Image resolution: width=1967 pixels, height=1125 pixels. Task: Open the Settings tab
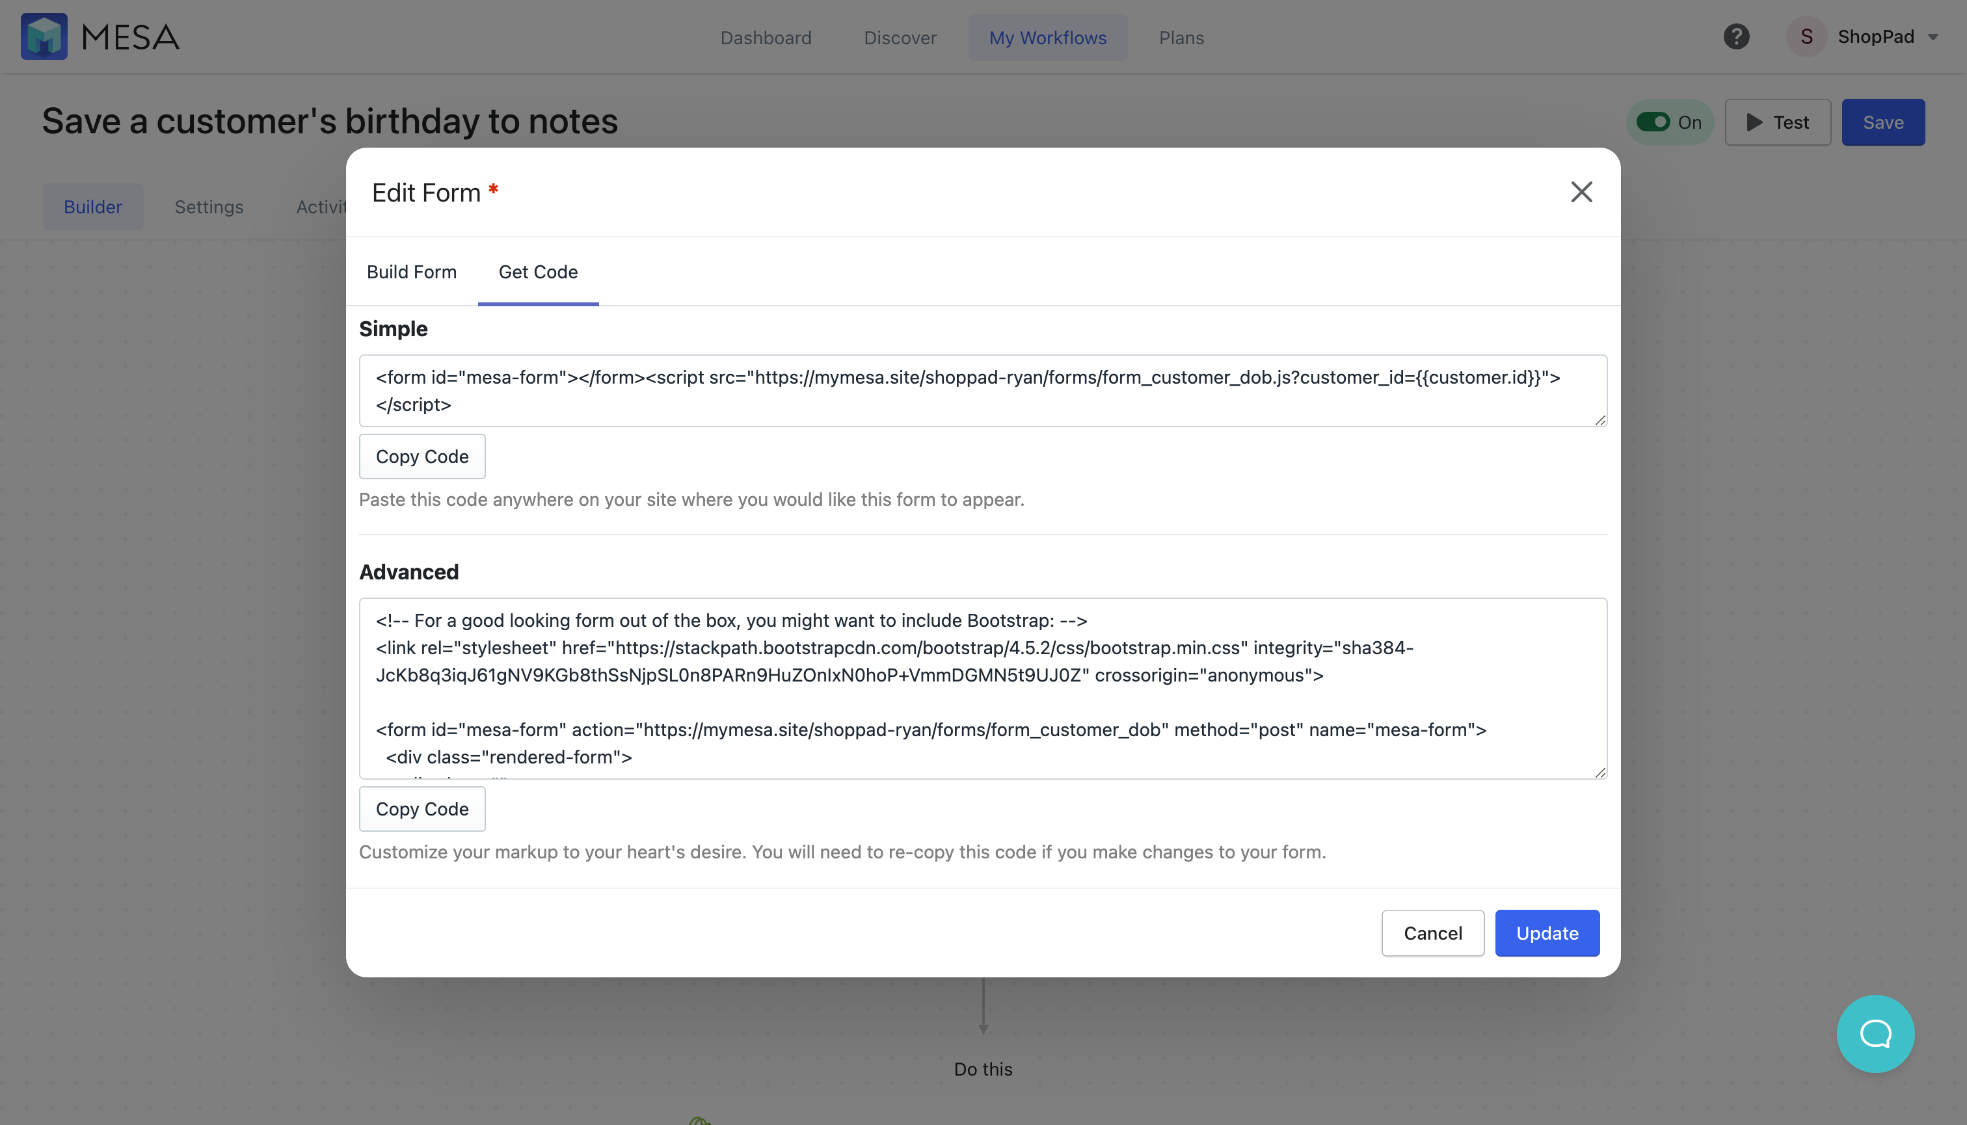coord(209,206)
